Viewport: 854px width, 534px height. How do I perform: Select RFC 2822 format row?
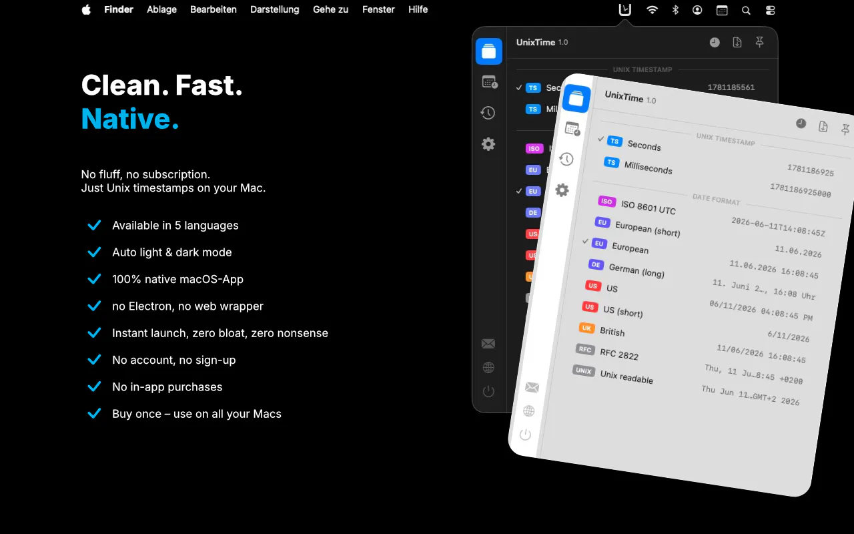(x=691, y=365)
